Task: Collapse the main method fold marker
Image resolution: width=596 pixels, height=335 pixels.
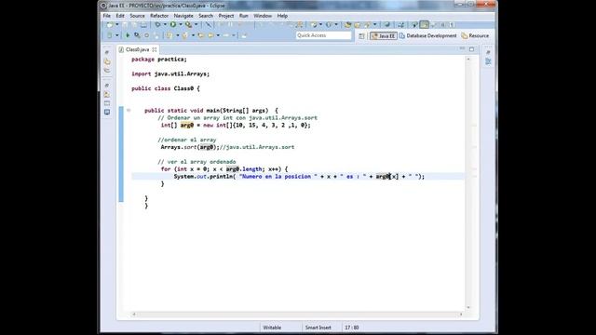Action: click(129, 110)
